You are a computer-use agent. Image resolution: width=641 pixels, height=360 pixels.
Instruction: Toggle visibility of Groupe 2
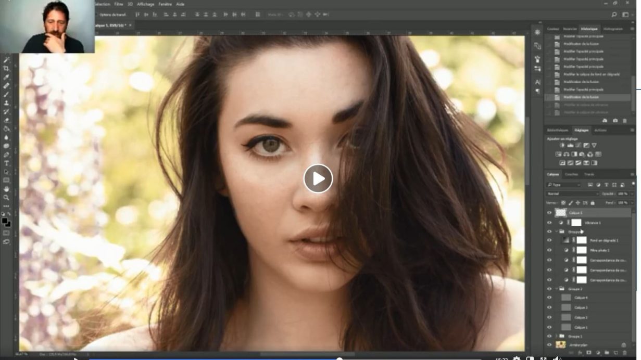tap(549, 289)
